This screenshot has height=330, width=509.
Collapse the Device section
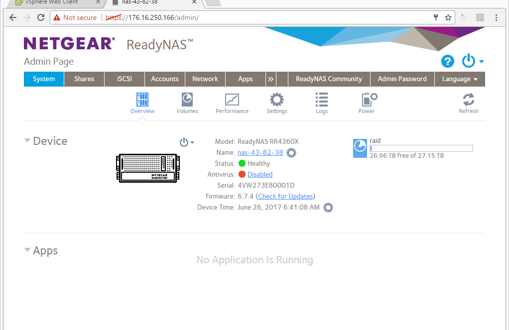(x=27, y=140)
